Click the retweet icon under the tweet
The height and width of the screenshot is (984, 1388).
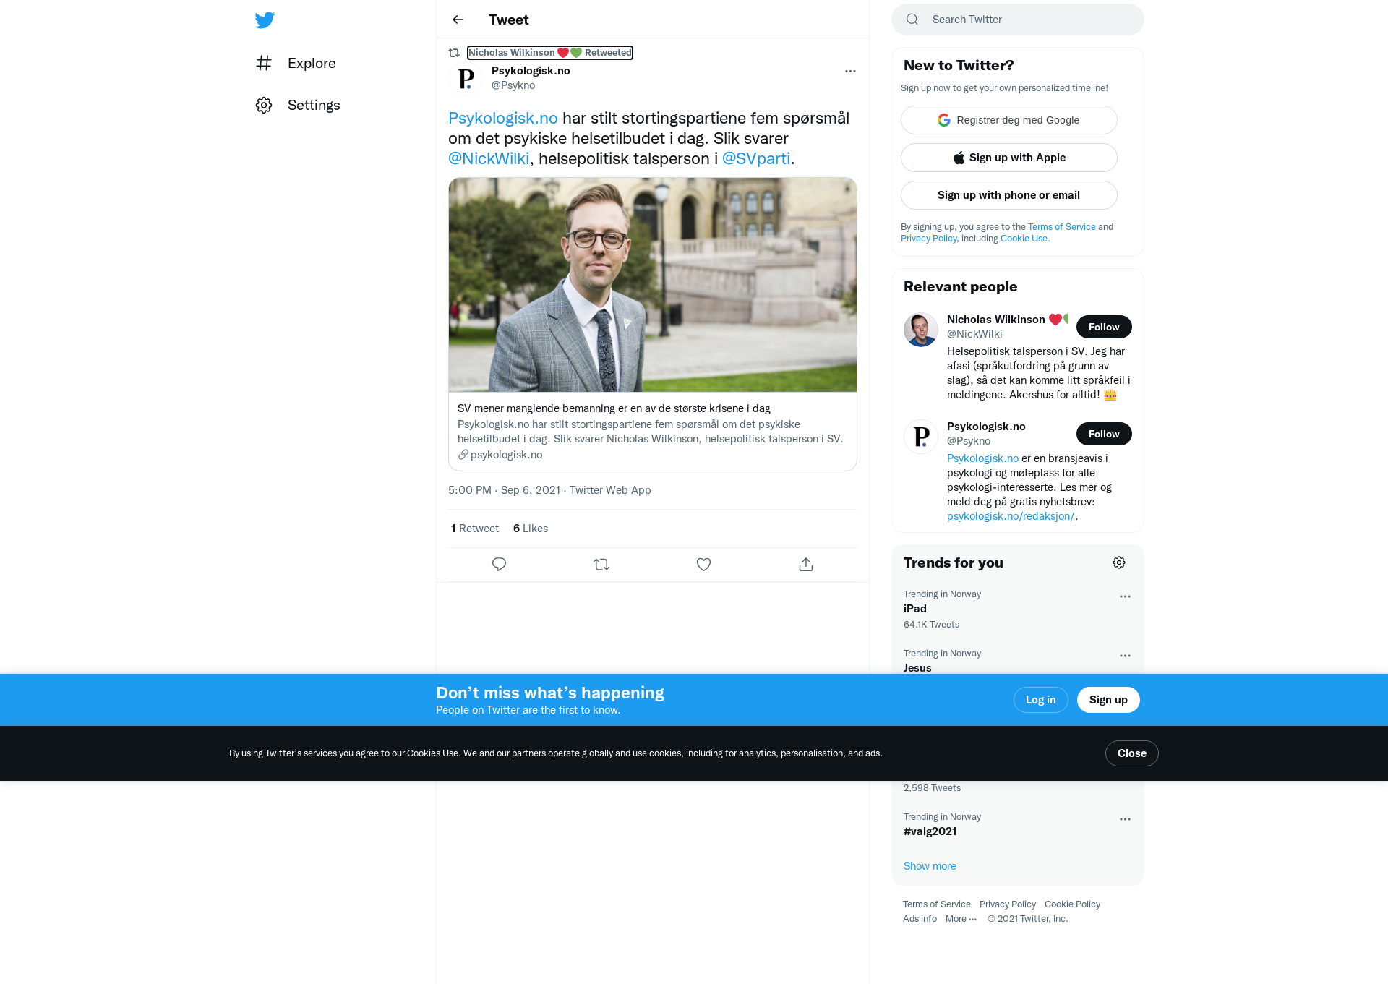point(601,565)
